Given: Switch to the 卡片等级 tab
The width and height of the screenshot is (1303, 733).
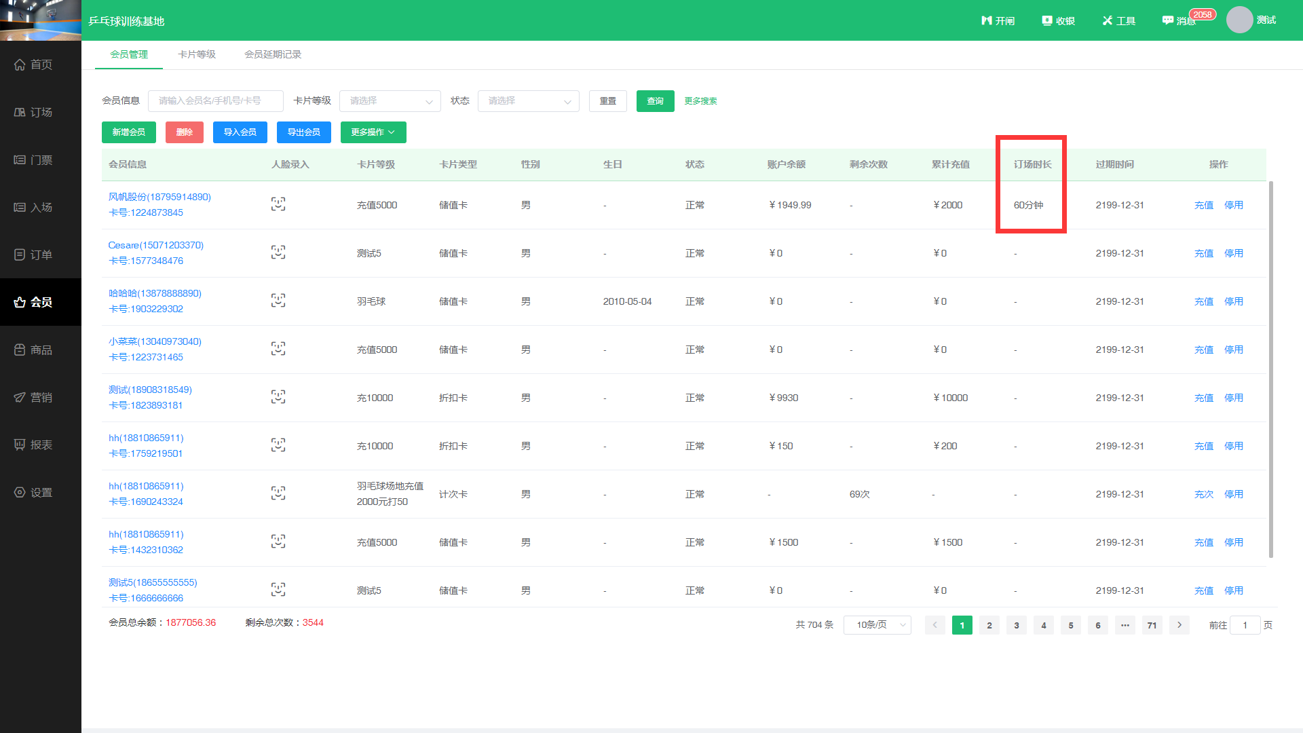Looking at the screenshot, I should (x=197, y=54).
